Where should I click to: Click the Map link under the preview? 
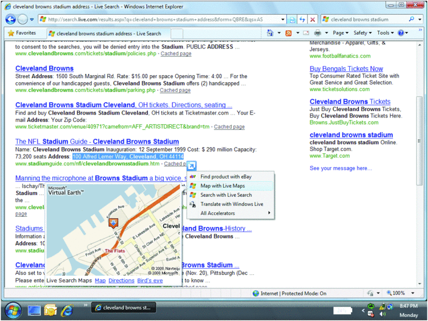(100, 281)
